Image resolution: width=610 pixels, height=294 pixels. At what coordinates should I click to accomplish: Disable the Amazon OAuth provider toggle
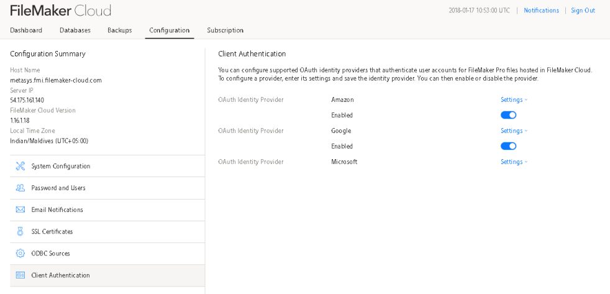[508, 115]
